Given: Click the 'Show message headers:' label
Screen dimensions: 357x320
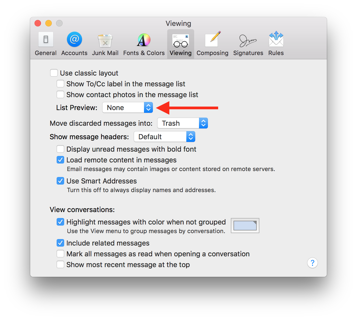Looking at the screenshot, I should (x=89, y=137).
